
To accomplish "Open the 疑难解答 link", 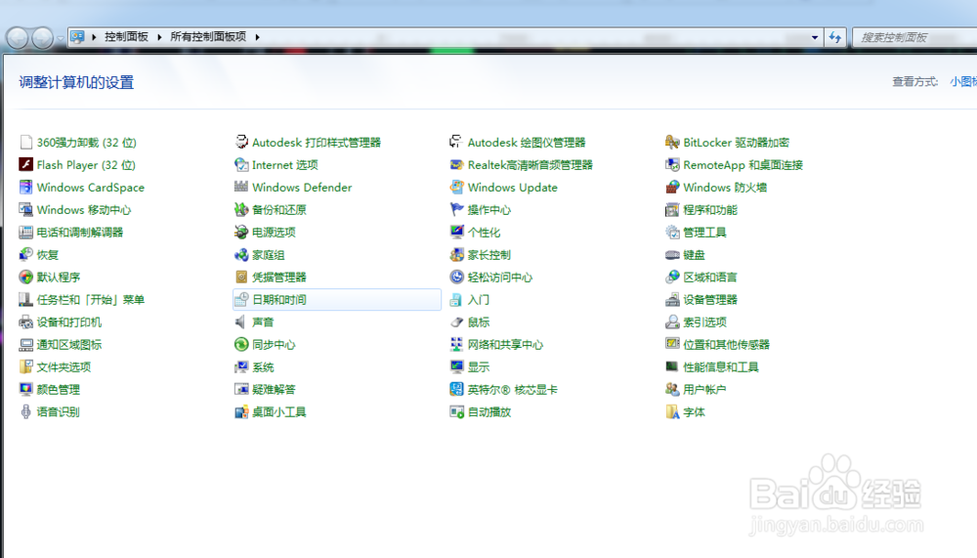I will coord(274,390).
